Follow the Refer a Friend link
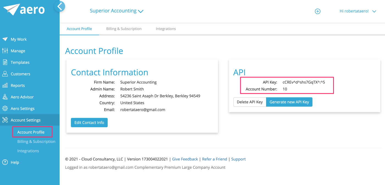Viewport: 385px width, 185px height. [x=214, y=159]
